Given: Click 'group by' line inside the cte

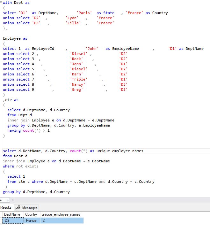Looking at the screenshot, I should click(59, 125).
